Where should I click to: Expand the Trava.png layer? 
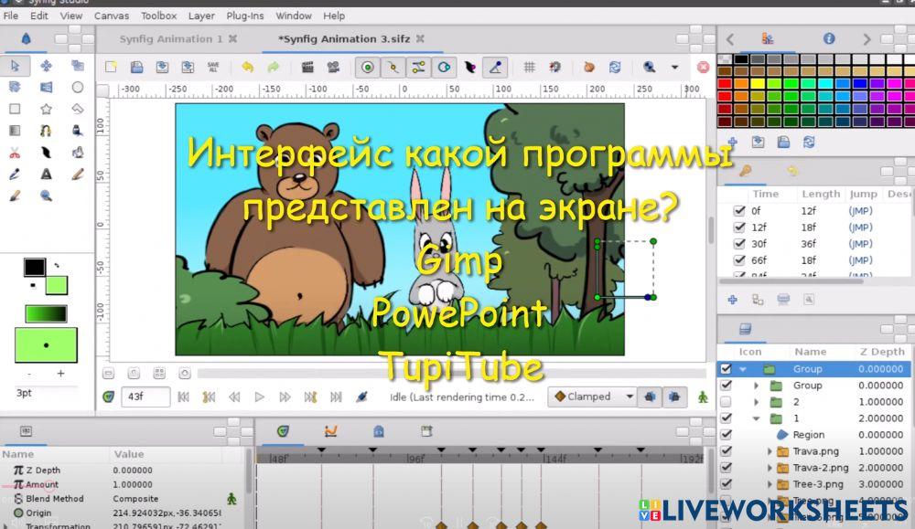(x=770, y=451)
